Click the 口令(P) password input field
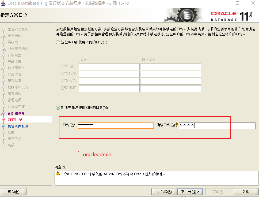 tap(116, 125)
